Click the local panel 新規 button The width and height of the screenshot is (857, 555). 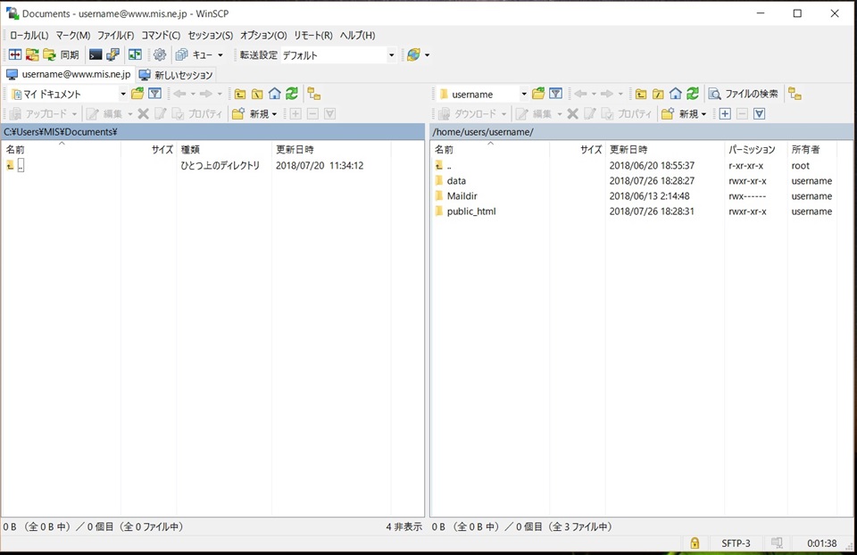252,113
